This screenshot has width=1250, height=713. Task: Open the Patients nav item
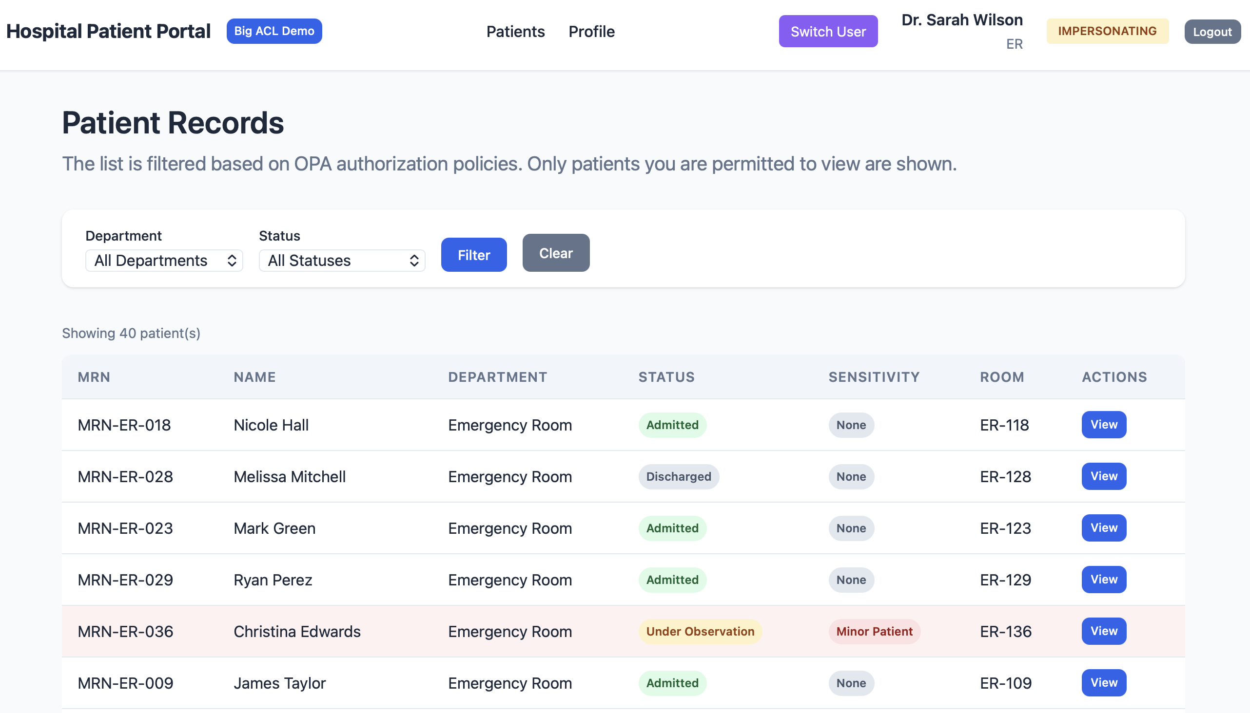coord(515,32)
